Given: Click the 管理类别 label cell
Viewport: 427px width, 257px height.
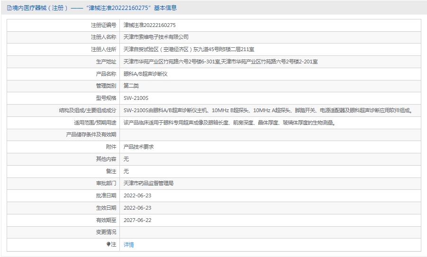Looking at the screenshot, I should 64,86.
